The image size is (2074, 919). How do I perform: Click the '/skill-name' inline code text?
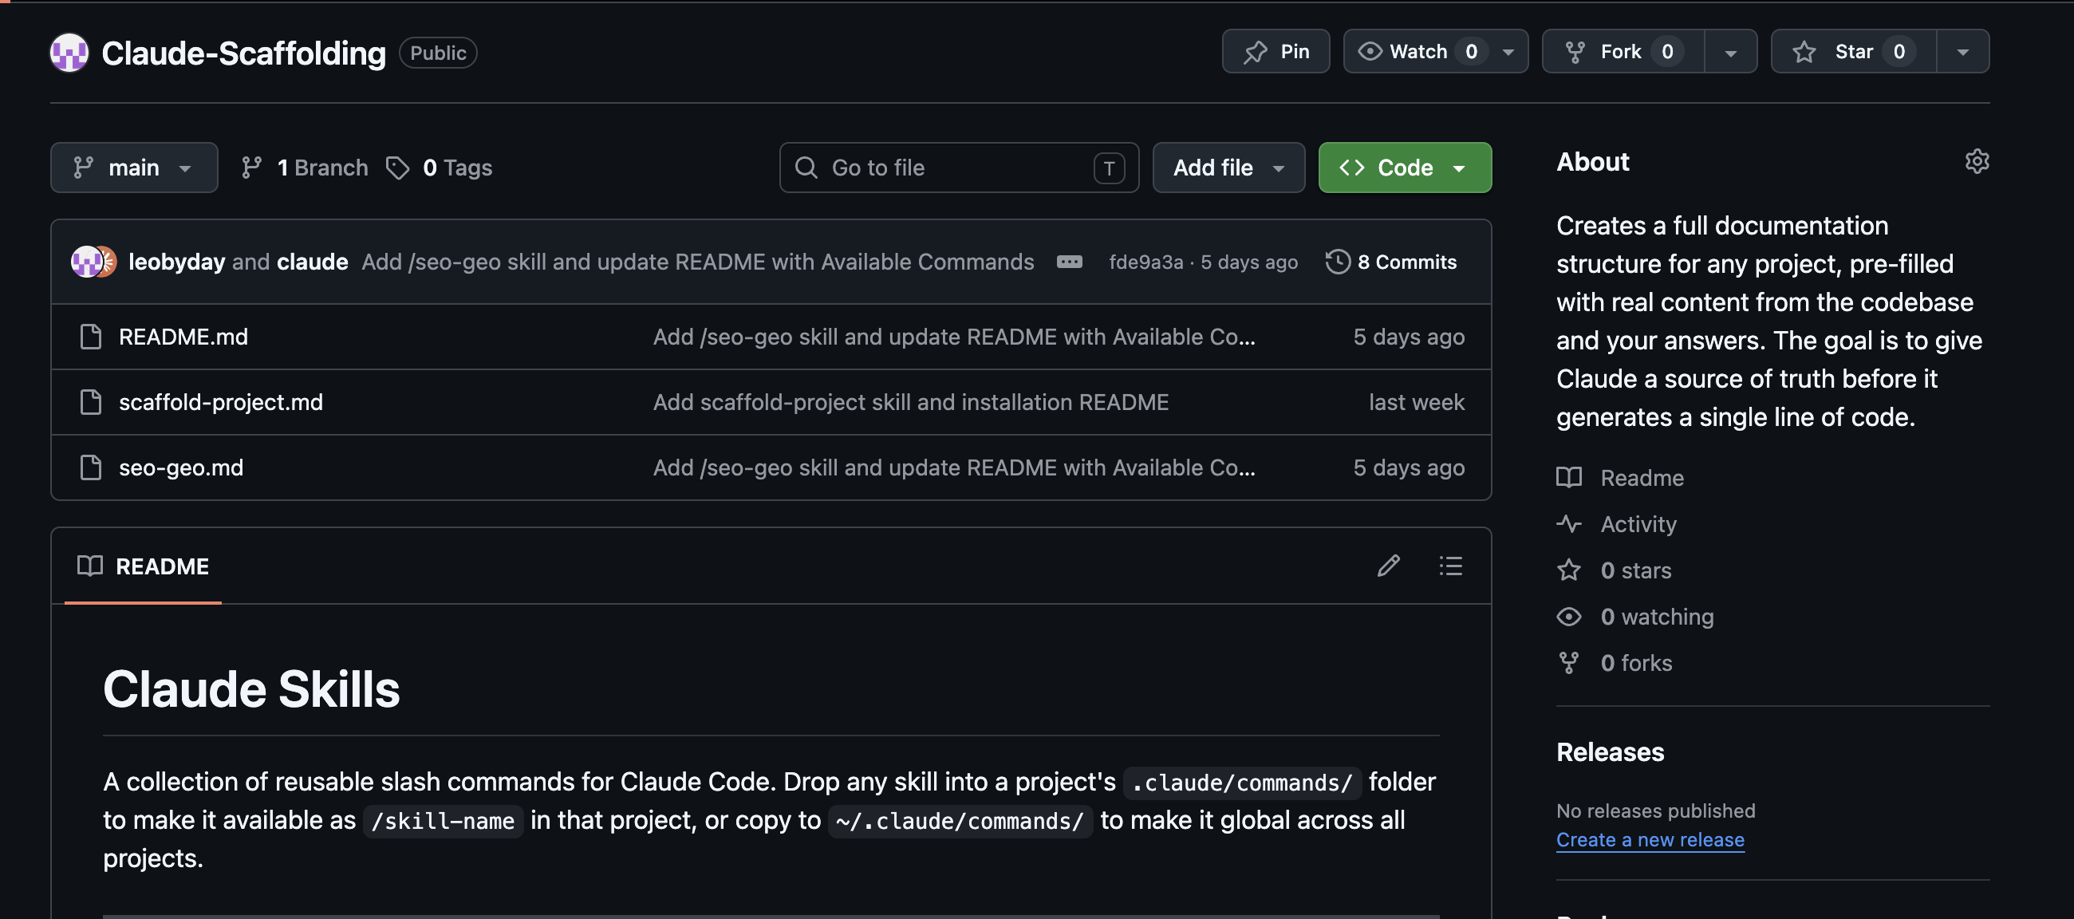pyautogui.click(x=443, y=822)
